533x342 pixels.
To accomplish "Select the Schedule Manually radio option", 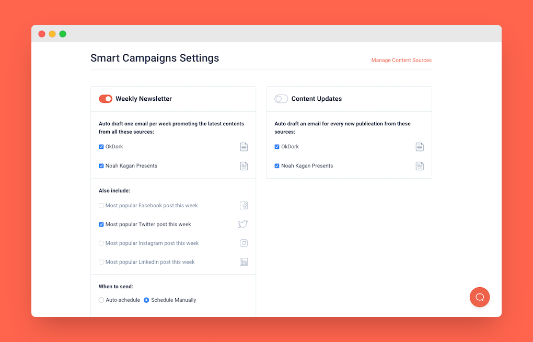I will click(146, 300).
